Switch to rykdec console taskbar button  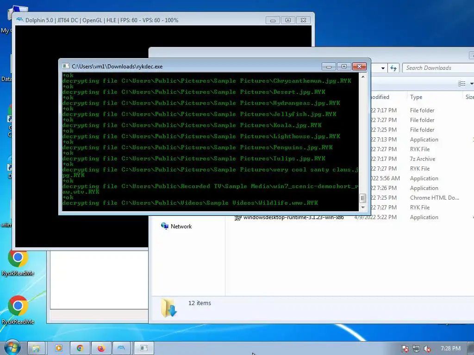tap(143, 349)
